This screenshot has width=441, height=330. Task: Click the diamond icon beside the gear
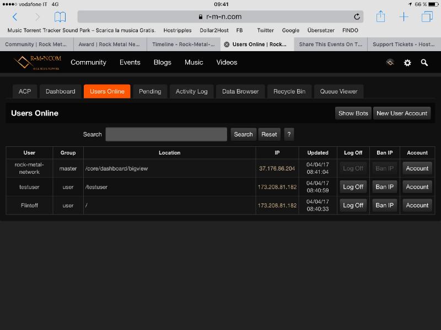390,62
